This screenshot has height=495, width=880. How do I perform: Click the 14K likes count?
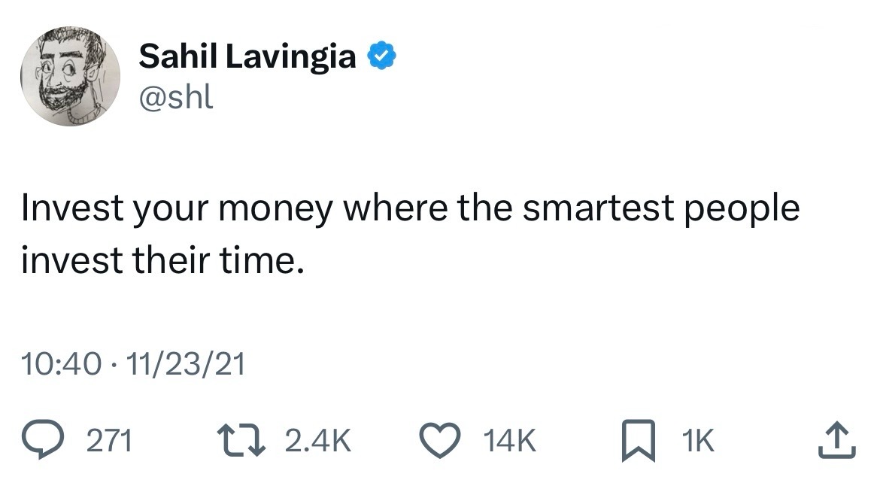pos(513,442)
